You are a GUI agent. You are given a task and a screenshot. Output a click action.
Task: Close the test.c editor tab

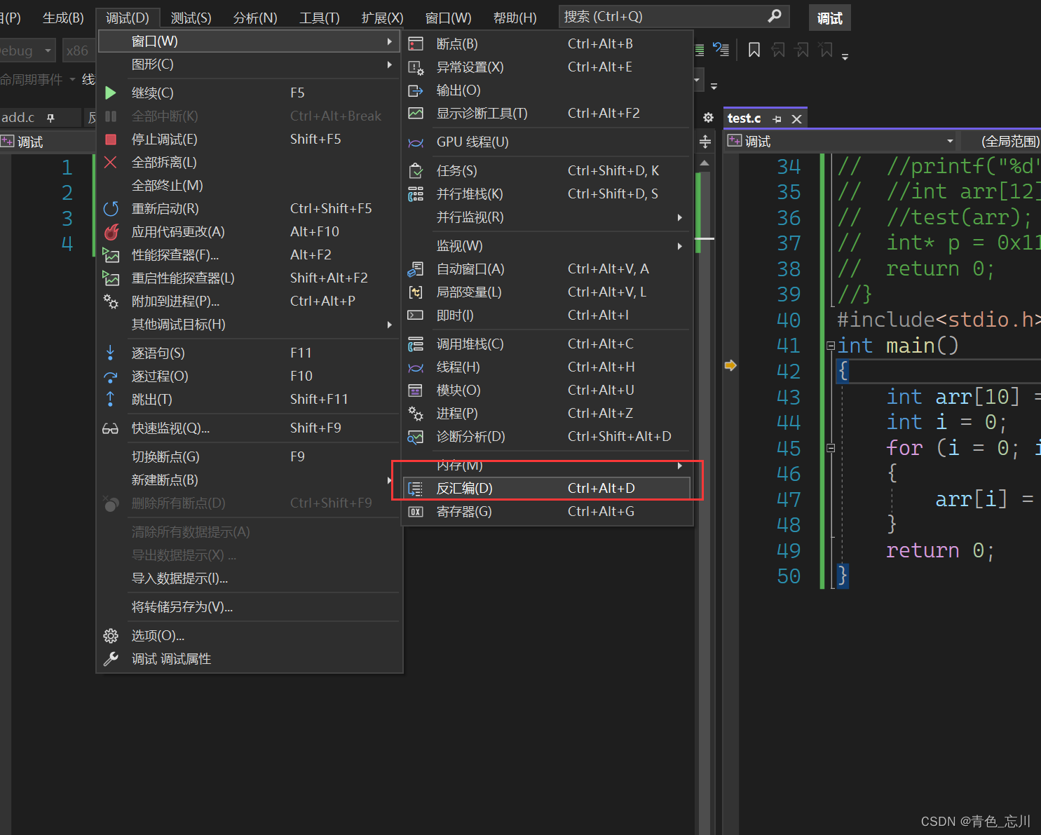coord(796,119)
